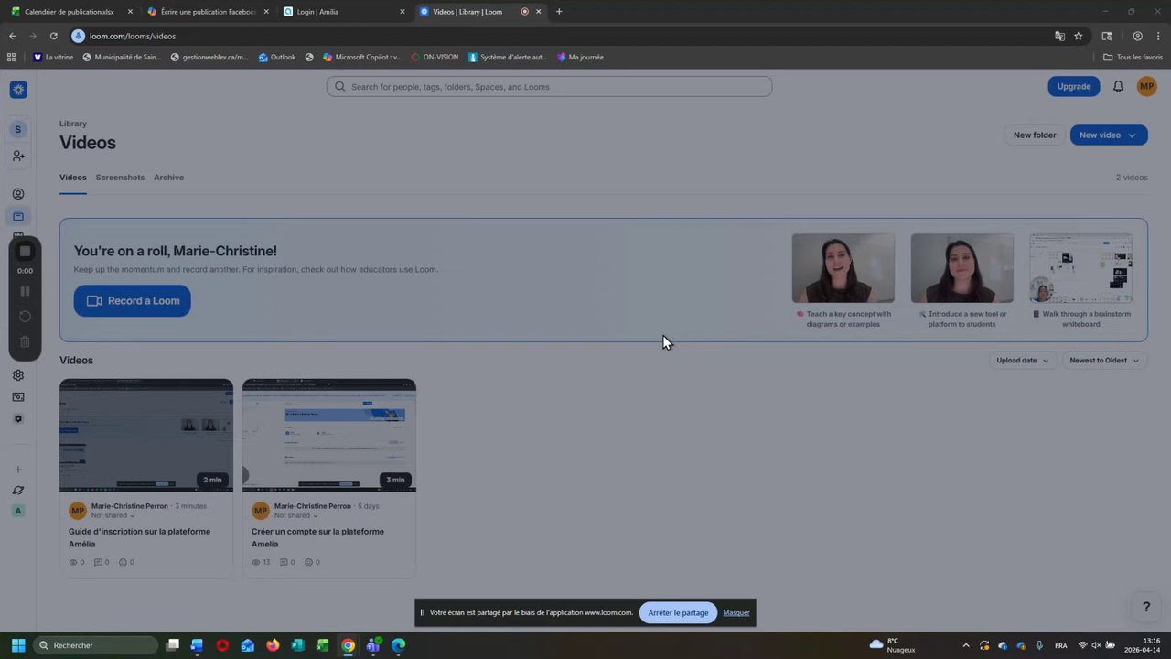
Task: Open Tous les favoris bookmarks folder
Action: 1133,57
